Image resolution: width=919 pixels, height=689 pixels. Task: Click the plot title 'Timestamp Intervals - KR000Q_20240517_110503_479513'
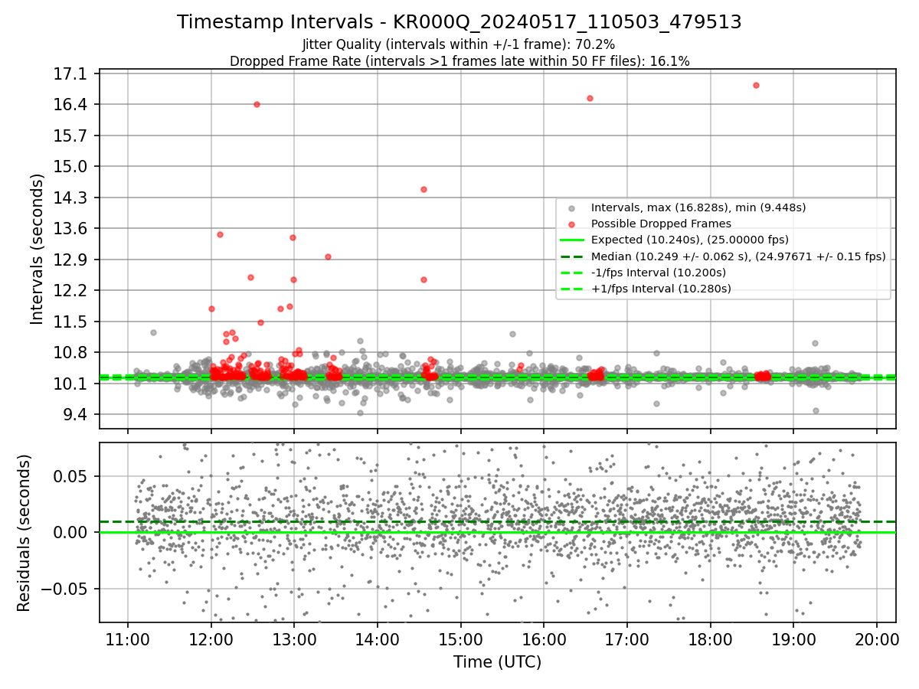click(x=459, y=22)
